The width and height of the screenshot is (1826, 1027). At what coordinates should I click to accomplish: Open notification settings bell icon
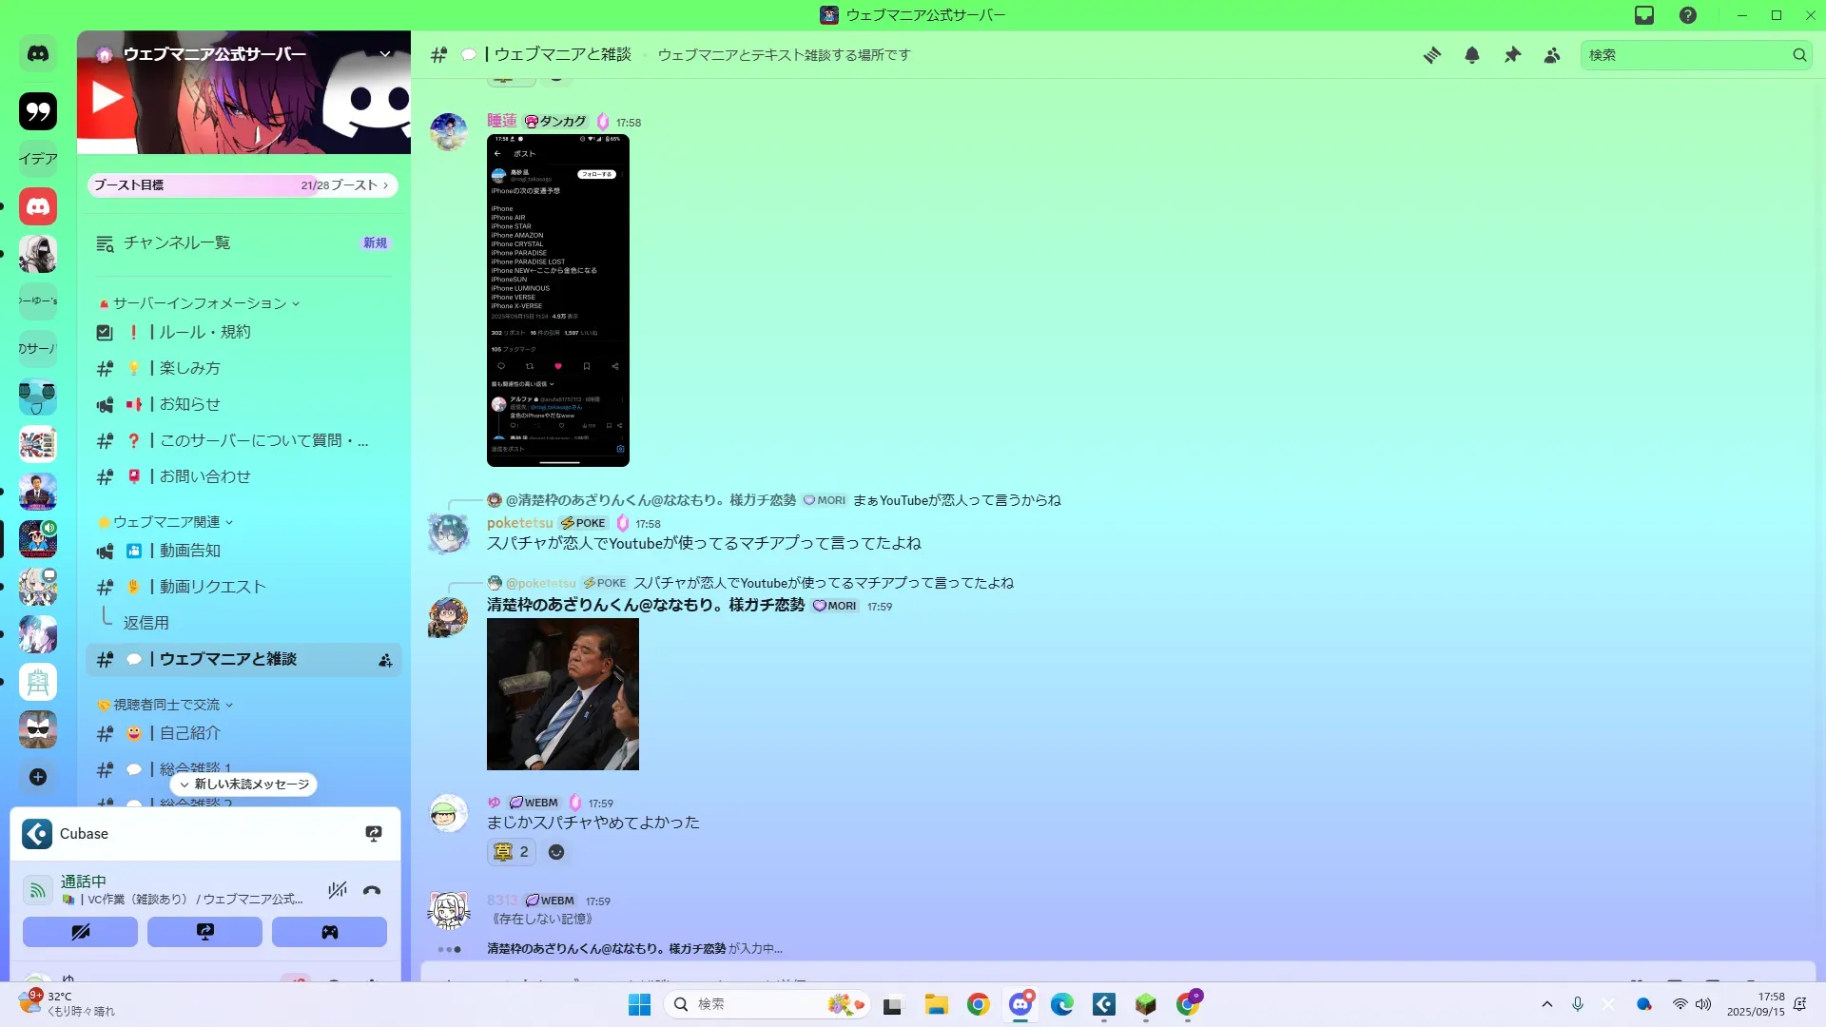tap(1471, 55)
